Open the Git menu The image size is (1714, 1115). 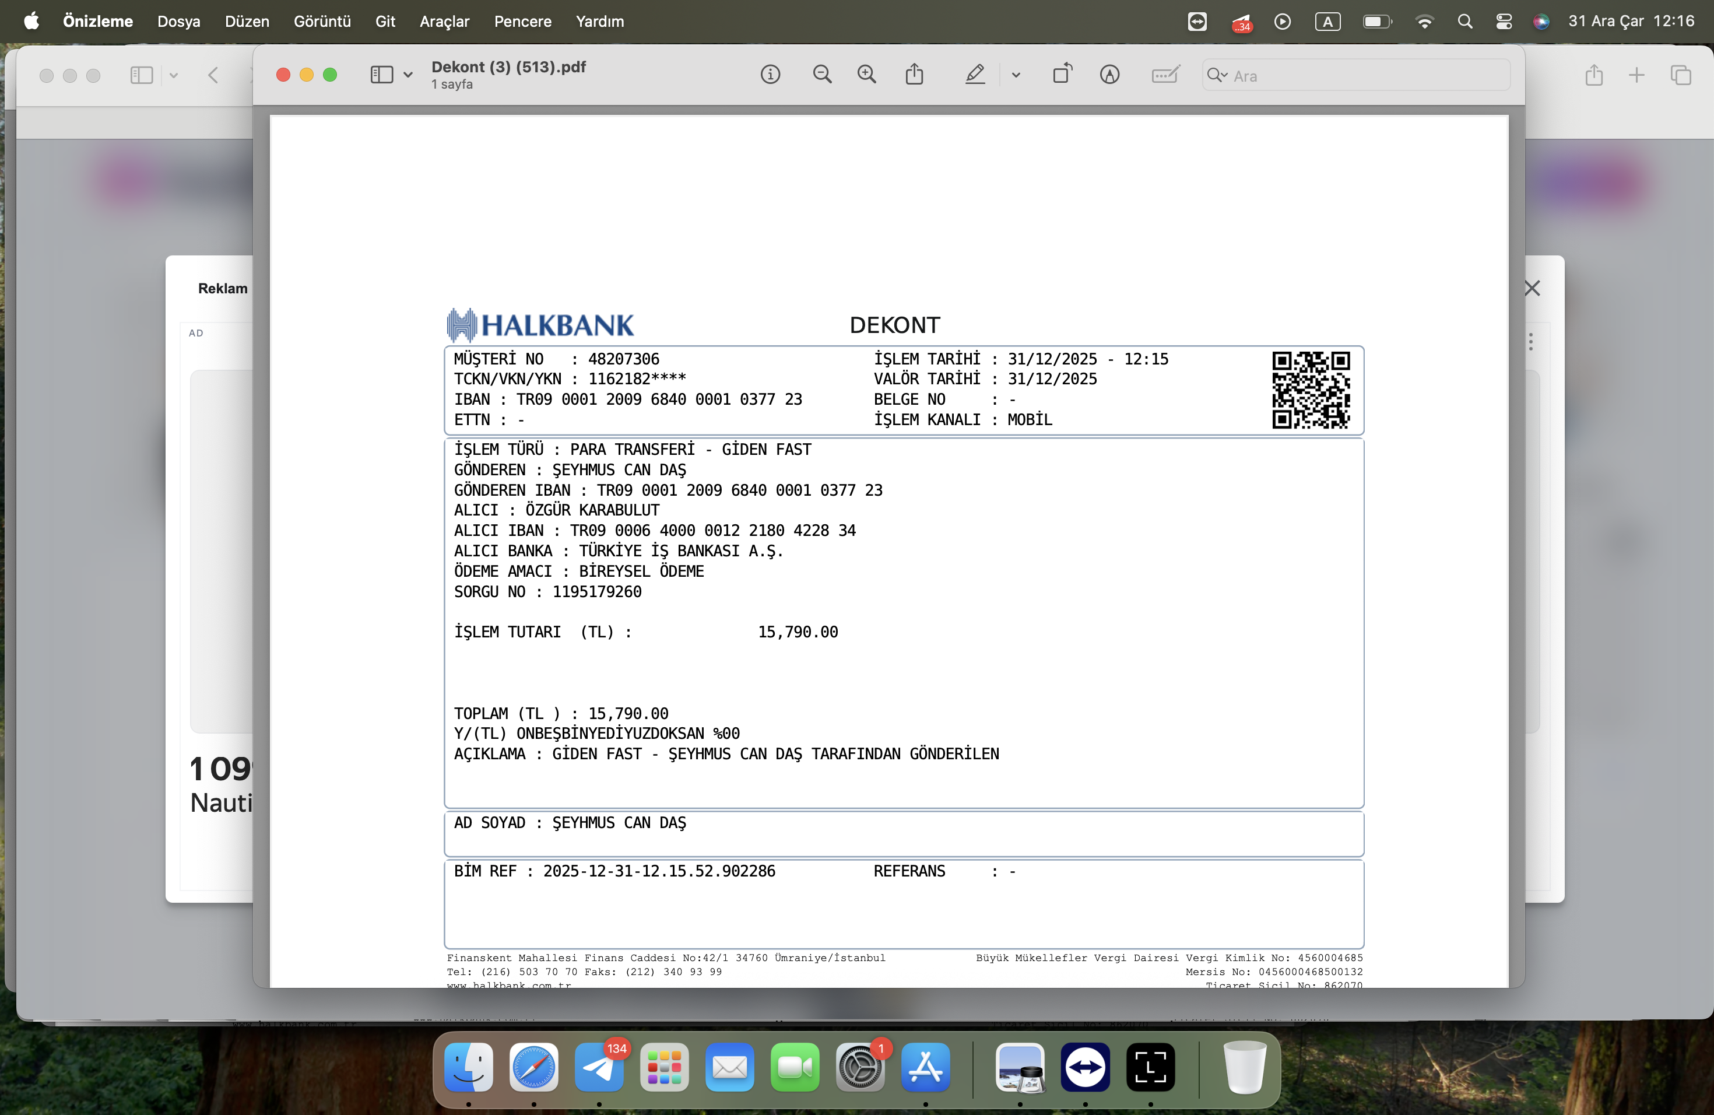point(385,21)
